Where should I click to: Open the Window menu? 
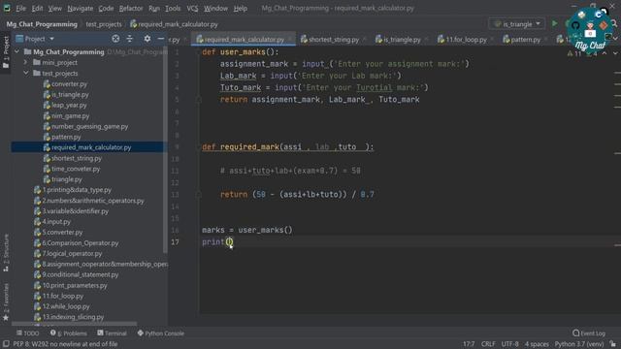pyautogui.click(x=215, y=8)
